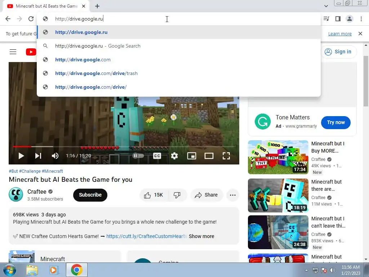Expand the description with Show more
The width and height of the screenshot is (369, 277).
click(201, 236)
